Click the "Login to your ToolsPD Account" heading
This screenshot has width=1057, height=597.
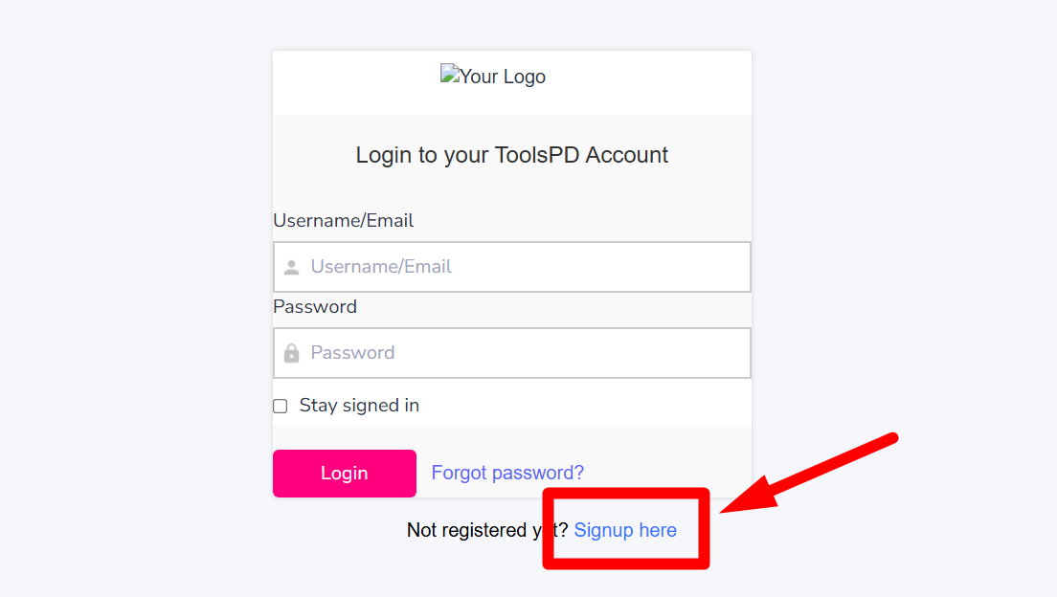pyautogui.click(x=512, y=155)
